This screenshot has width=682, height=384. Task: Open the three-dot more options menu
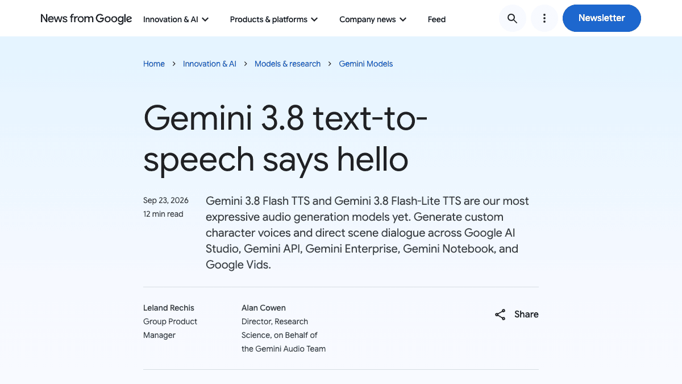pyautogui.click(x=544, y=18)
